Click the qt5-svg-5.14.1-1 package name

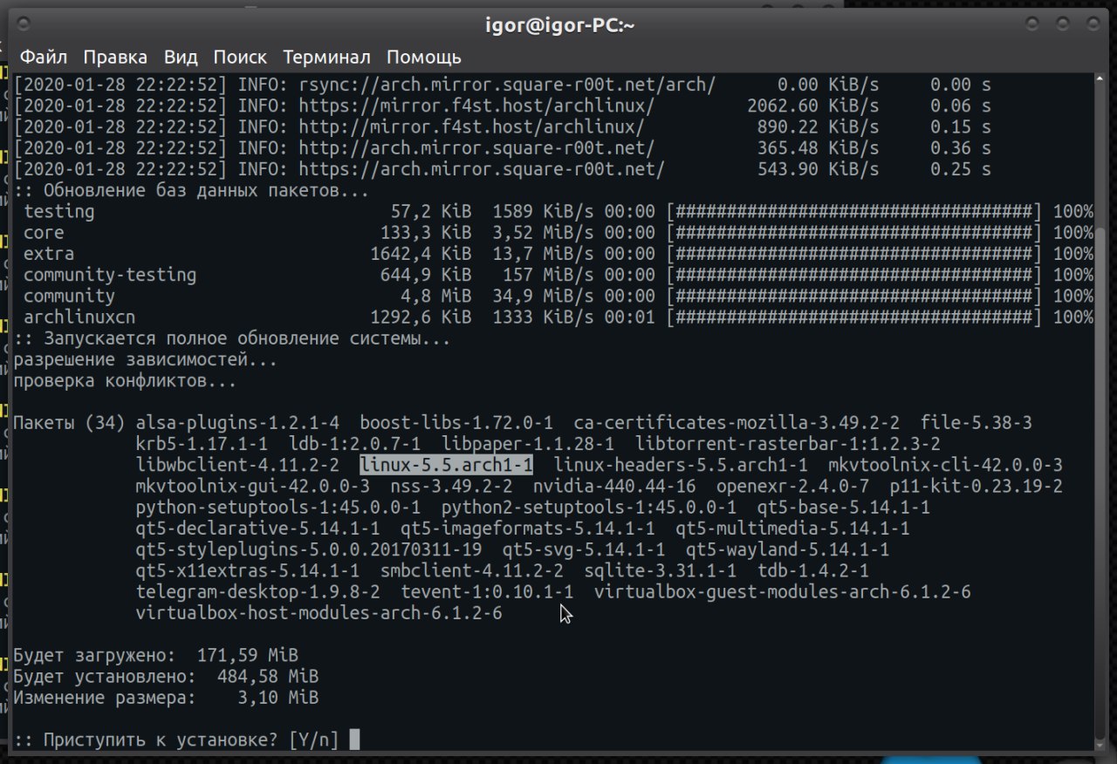pyautogui.click(x=584, y=549)
